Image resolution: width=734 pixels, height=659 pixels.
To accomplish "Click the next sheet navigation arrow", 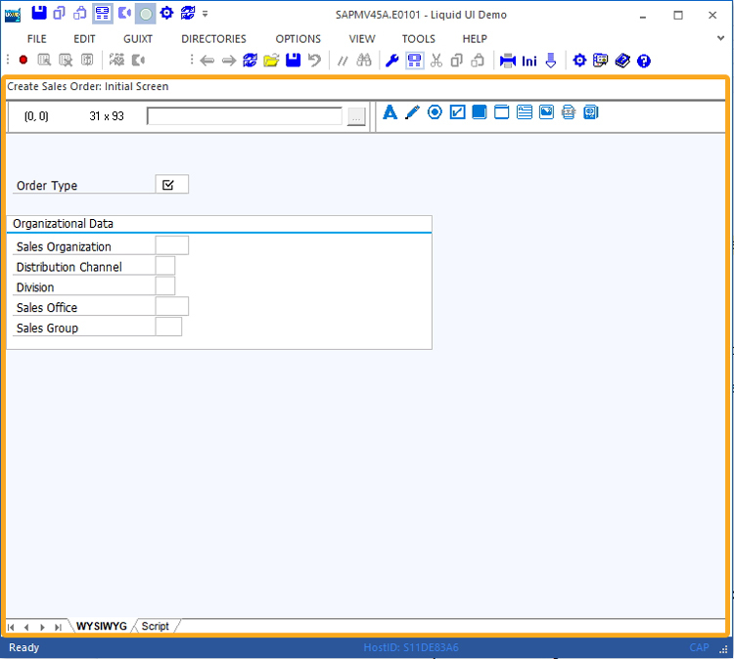I will pos(42,627).
